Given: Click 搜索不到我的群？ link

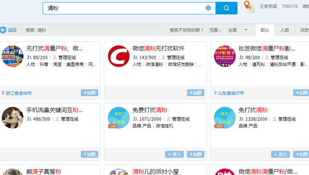Looking at the screenshot, I should coord(186,30).
